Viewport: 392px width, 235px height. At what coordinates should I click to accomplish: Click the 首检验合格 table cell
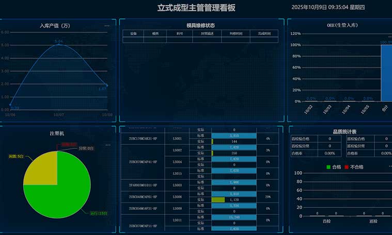coord(304,139)
